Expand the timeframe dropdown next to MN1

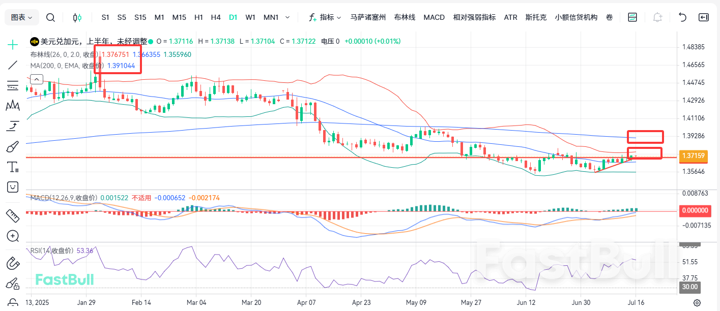(x=287, y=17)
